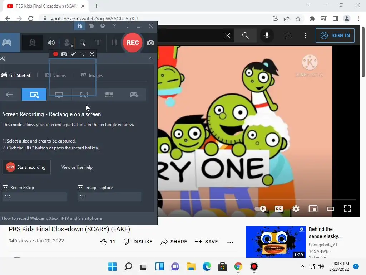Open the Chrome three-dot menu
Image resolution: width=366 pixels, height=275 pixels.
(x=358, y=19)
